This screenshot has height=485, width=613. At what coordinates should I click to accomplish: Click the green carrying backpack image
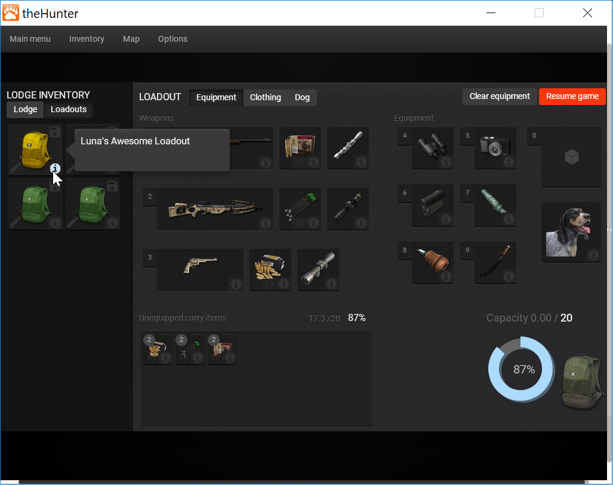click(x=582, y=381)
